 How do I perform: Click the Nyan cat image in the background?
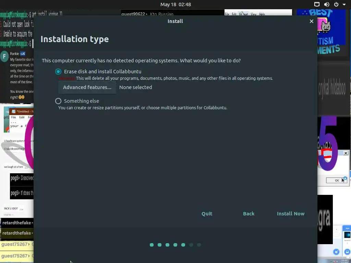(324, 25)
